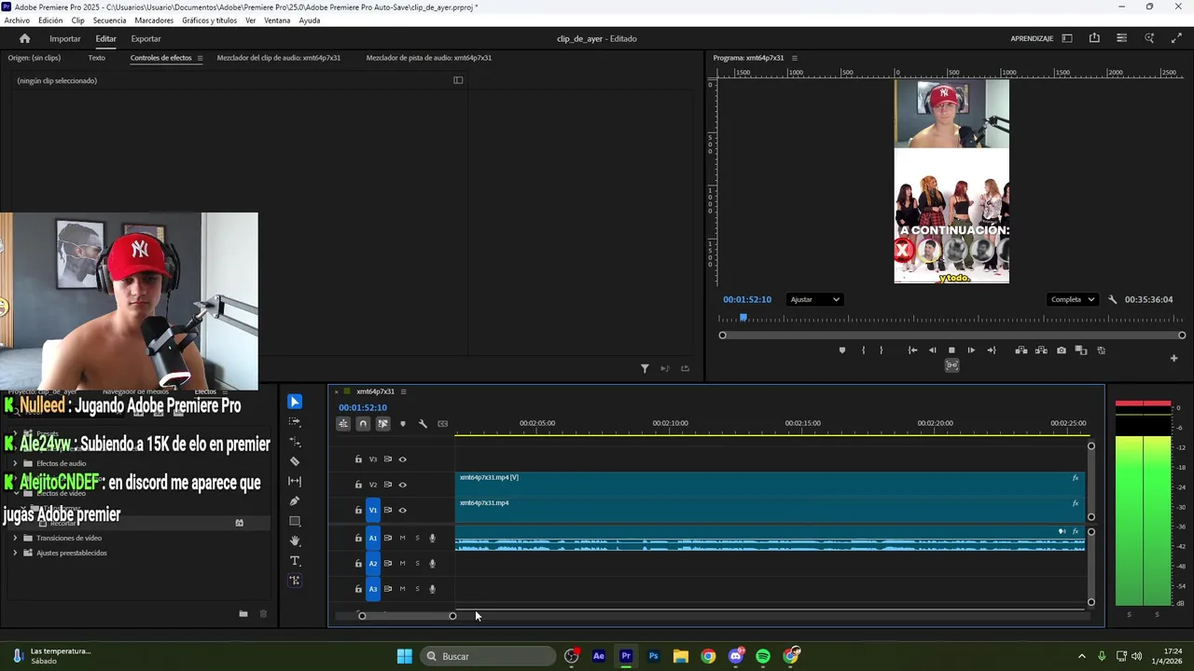
Task: Switch to the Exportar workspace
Action: click(146, 38)
